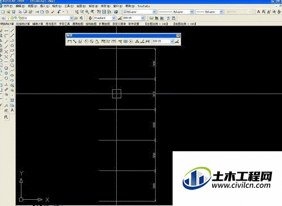The height and width of the screenshot is (206, 282).
Task: Toggle the layer lightbulb on/off icon
Action: pos(8,18)
